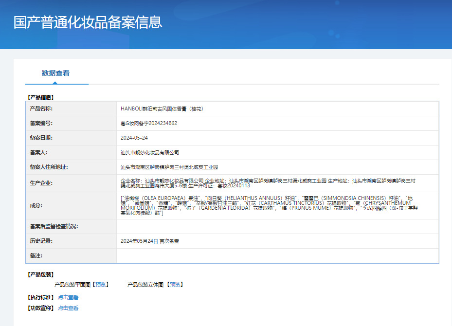This screenshot has height=326, width=452.
Task: Click the empty 备注 value cell
Action: click(277, 256)
